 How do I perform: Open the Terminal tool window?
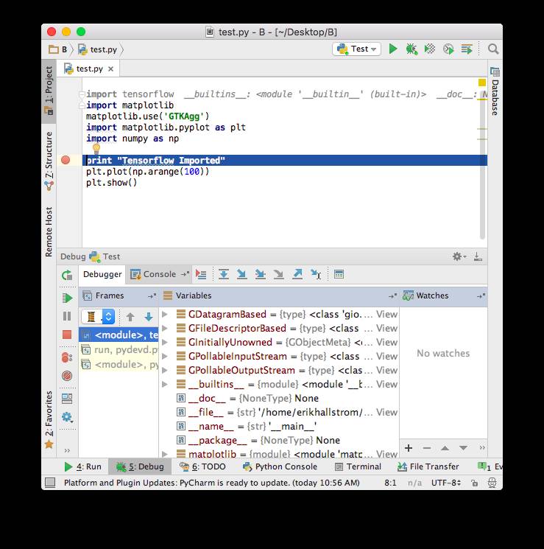[358, 466]
